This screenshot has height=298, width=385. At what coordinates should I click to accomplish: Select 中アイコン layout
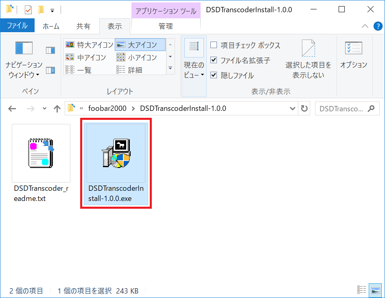(x=86, y=57)
